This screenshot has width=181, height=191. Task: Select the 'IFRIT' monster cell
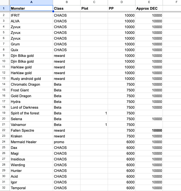(31, 15)
